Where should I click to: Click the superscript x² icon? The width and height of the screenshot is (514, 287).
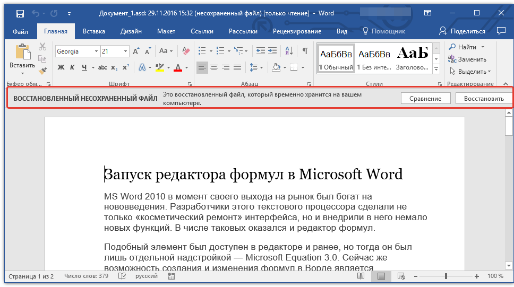click(x=126, y=67)
